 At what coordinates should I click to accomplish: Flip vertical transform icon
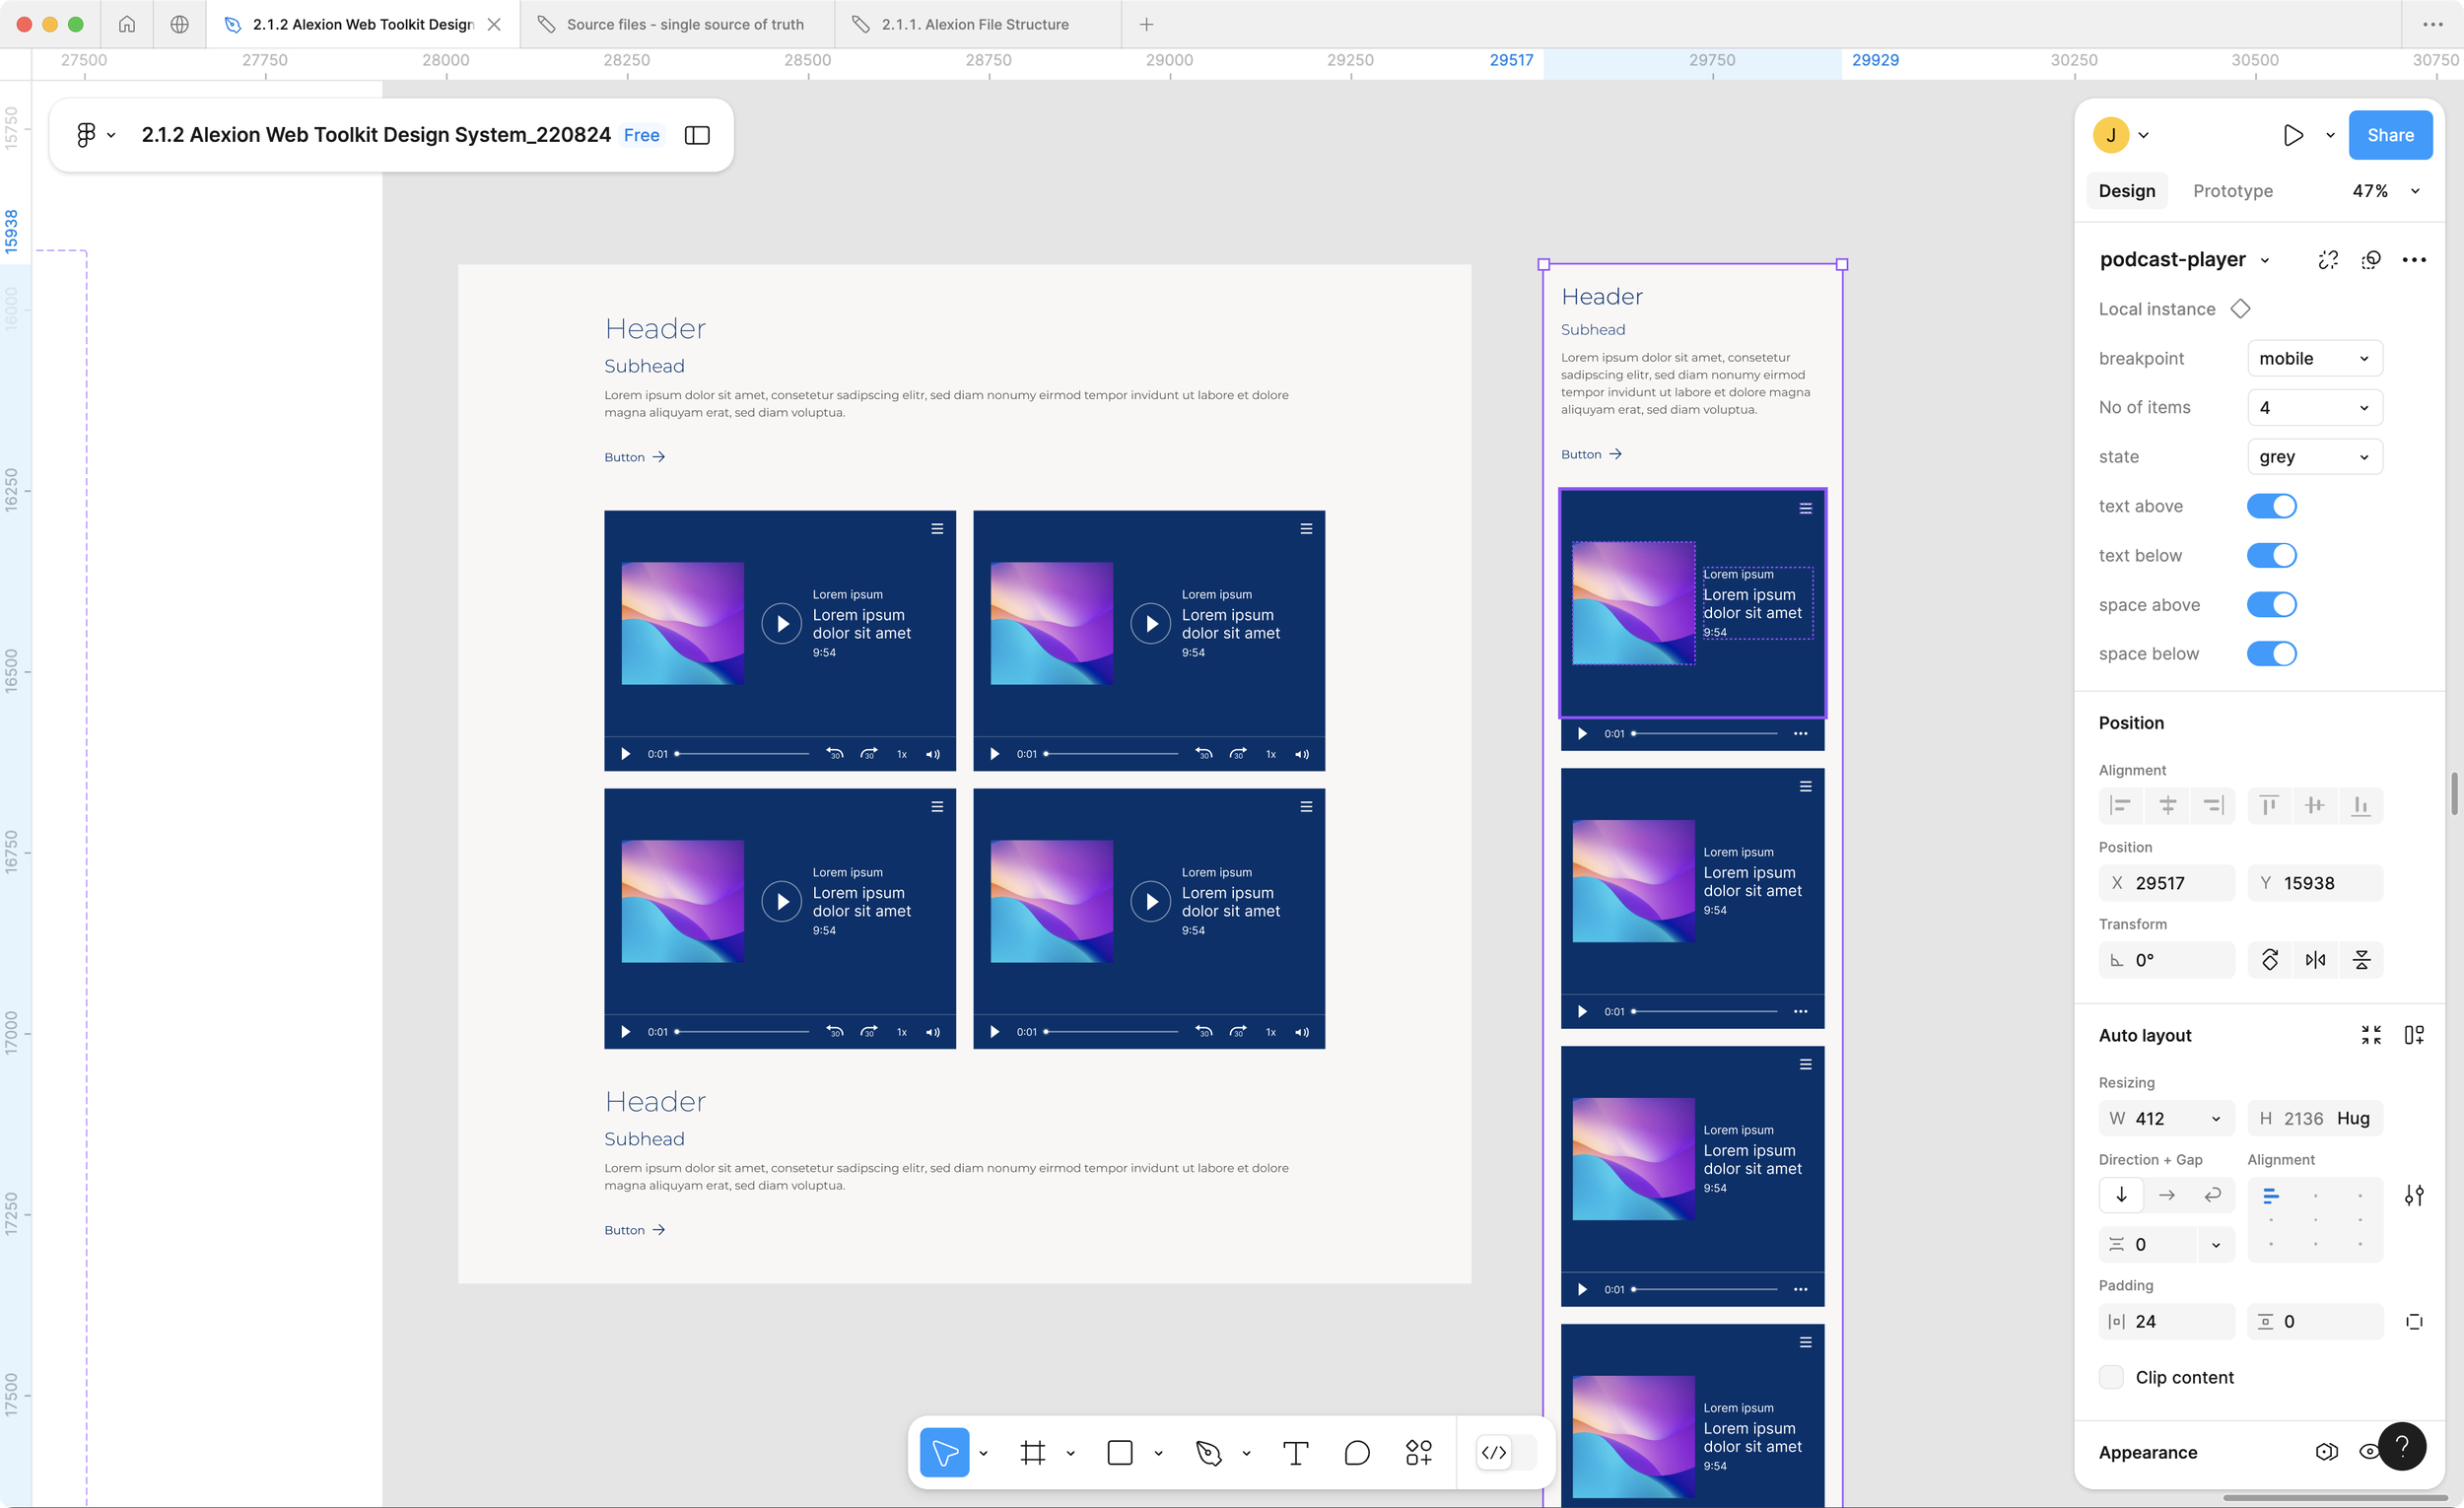click(2361, 960)
